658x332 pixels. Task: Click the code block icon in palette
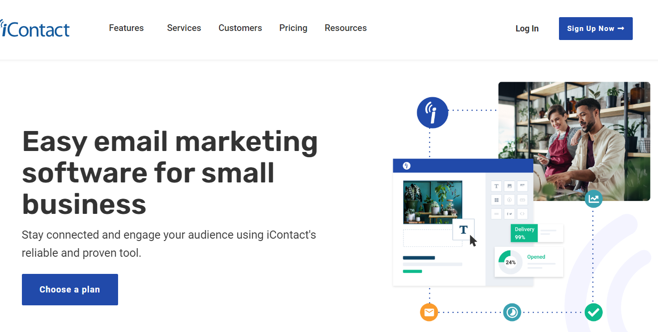point(522,214)
